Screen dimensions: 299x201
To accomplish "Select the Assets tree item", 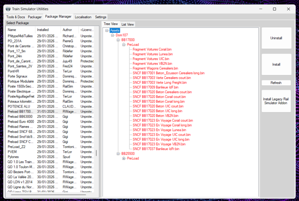I will point(115,30).
